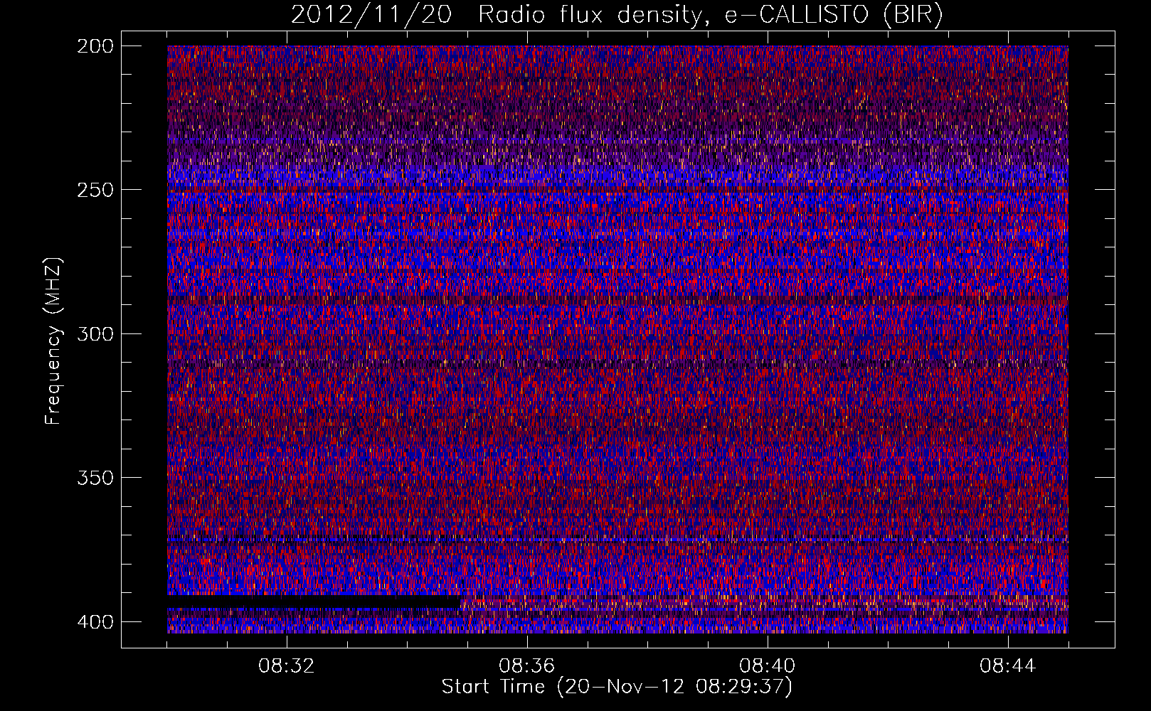Click the 08:32 time tick label
Screen dimensions: 1151x711
click(x=287, y=666)
